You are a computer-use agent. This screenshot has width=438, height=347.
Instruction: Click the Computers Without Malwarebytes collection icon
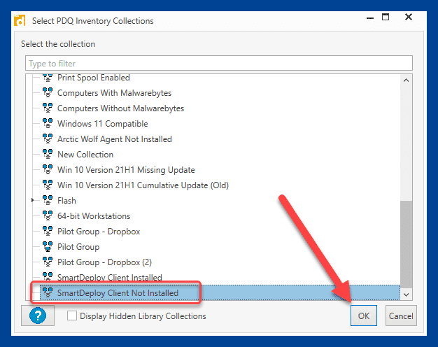point(48,108)
